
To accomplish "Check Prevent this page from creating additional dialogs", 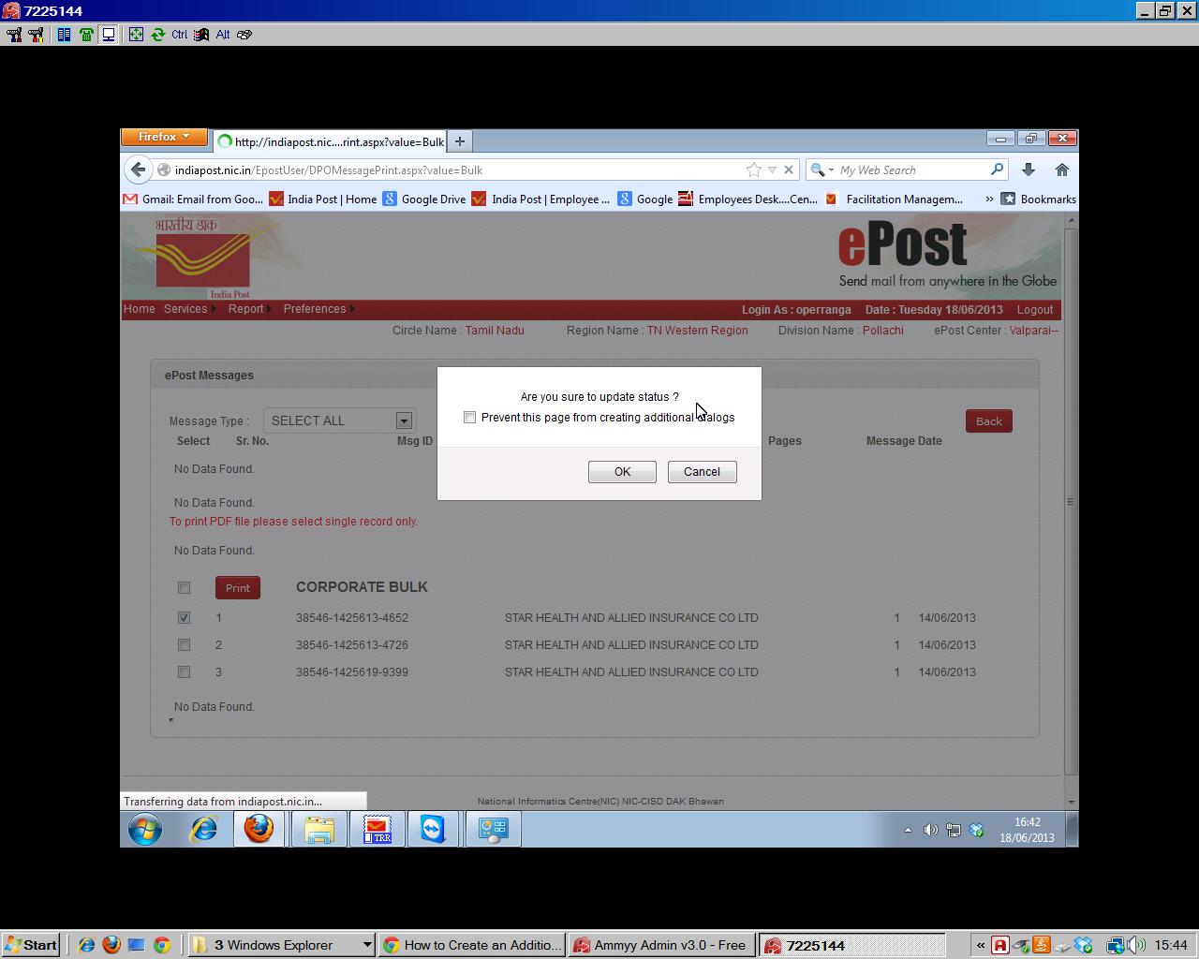I will pyautogui.click(x=469, y=417).
